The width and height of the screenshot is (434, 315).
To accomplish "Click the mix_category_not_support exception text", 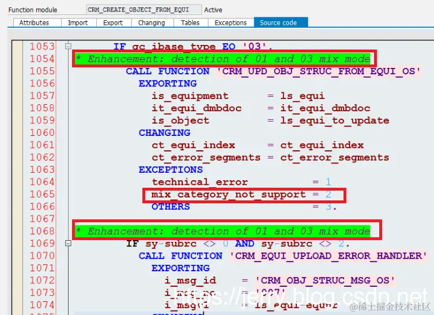I will pos(228,195).
